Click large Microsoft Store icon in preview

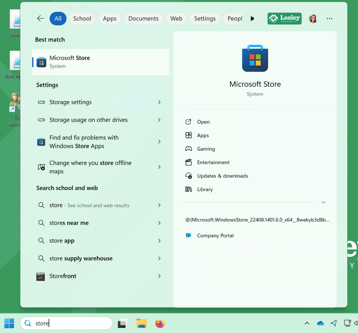point(255,58)
